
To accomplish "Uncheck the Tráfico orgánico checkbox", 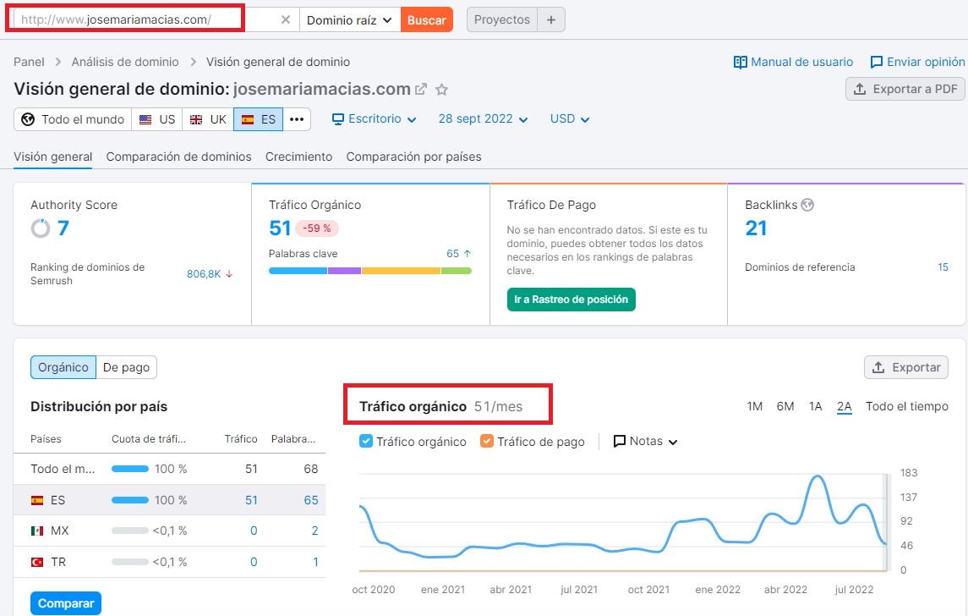I will 366,441.
